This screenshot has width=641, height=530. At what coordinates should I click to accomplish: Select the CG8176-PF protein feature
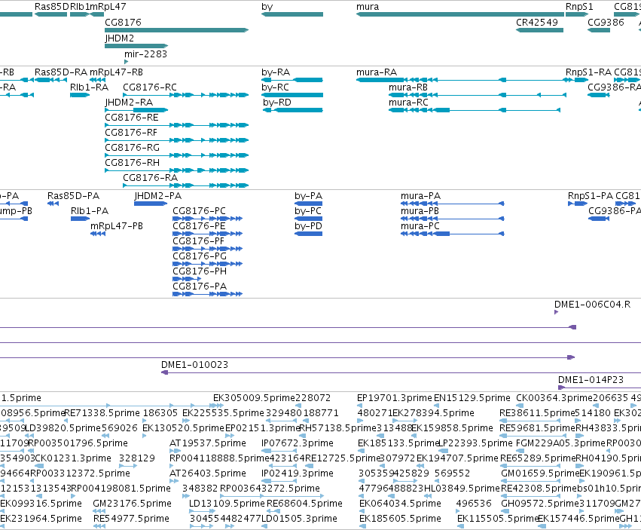tap(208, 249)
